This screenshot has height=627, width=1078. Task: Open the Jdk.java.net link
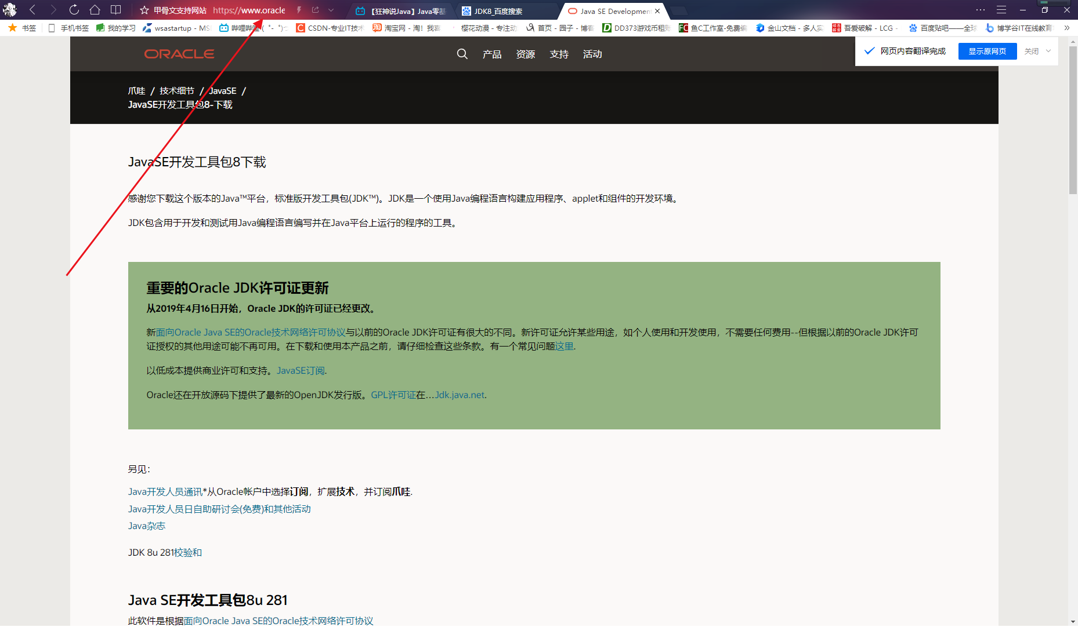click(x=460, y=395)
